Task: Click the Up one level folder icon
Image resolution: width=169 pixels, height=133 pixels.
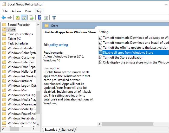Action: click(x=17, y=18)
